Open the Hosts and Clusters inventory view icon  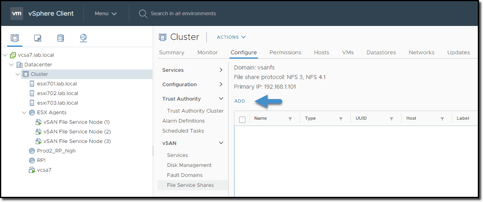[15, 38]
